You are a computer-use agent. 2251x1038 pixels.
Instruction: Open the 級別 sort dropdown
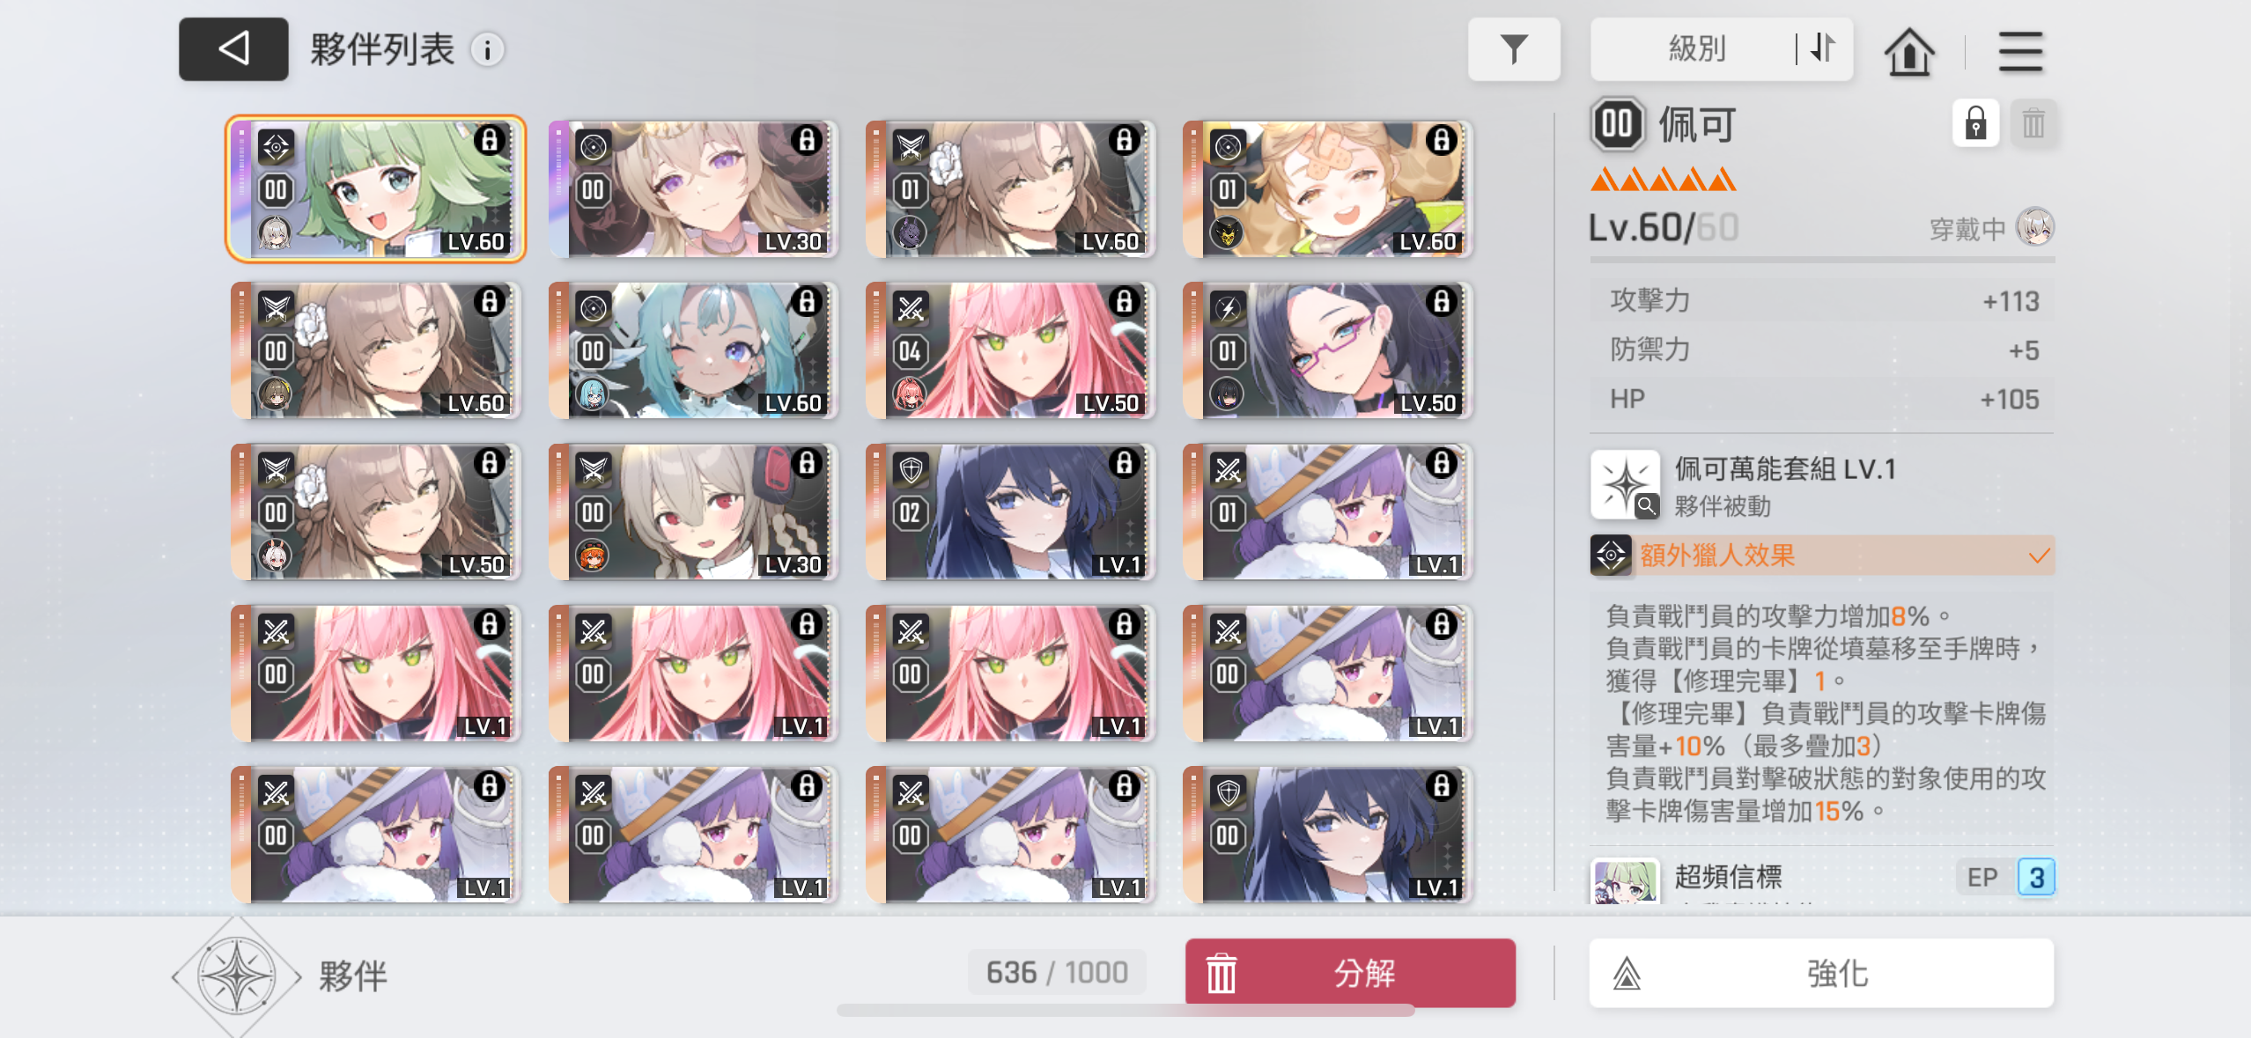click(x=1695, y=49)
